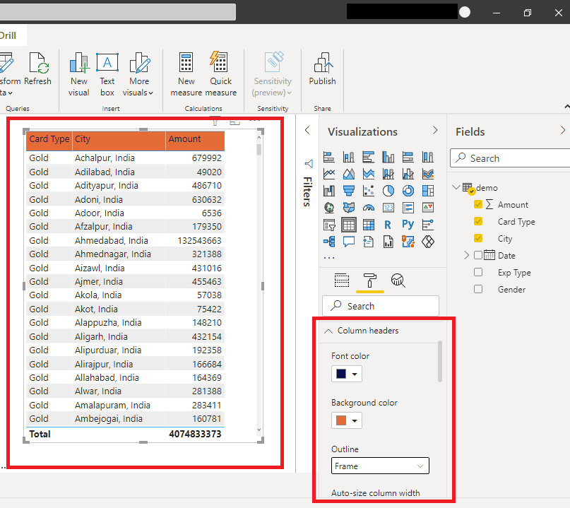The height and width of the screenshot is (508, 570).
Task: Collapse the Column headers section
Action: [328, 330]
